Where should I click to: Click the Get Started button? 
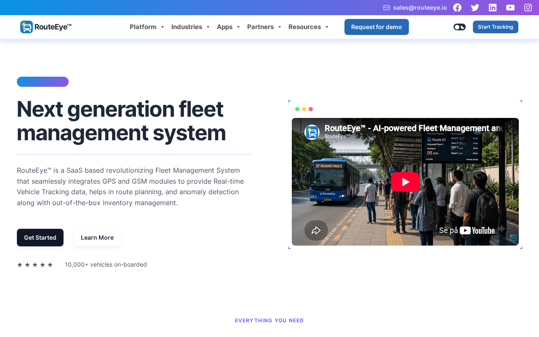(x=40, y=238)
